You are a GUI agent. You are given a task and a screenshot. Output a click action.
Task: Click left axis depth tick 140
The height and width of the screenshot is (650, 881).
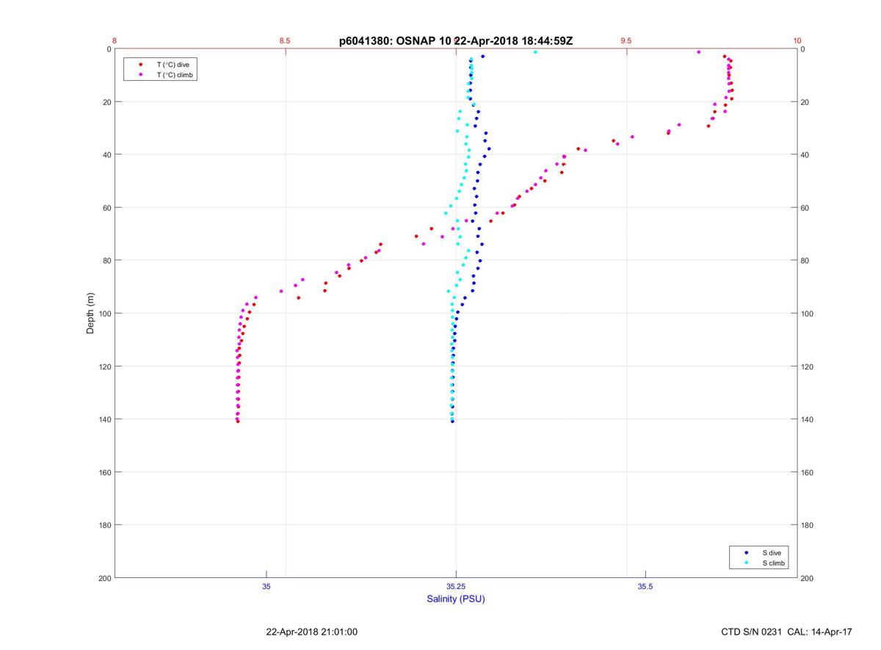point(104,419)
